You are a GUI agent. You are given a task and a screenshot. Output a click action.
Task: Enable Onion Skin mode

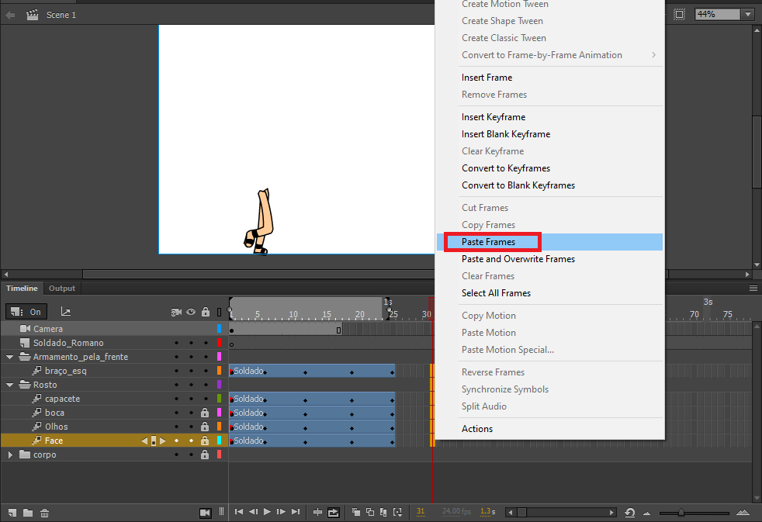click(x=355, y=512)
